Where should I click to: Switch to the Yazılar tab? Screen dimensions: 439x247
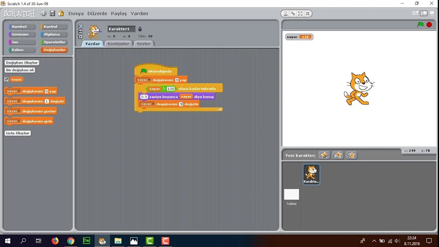coord(93,44)
